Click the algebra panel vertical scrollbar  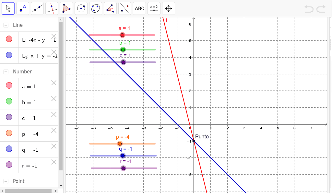pyautogui.click(x=61, y=96)
